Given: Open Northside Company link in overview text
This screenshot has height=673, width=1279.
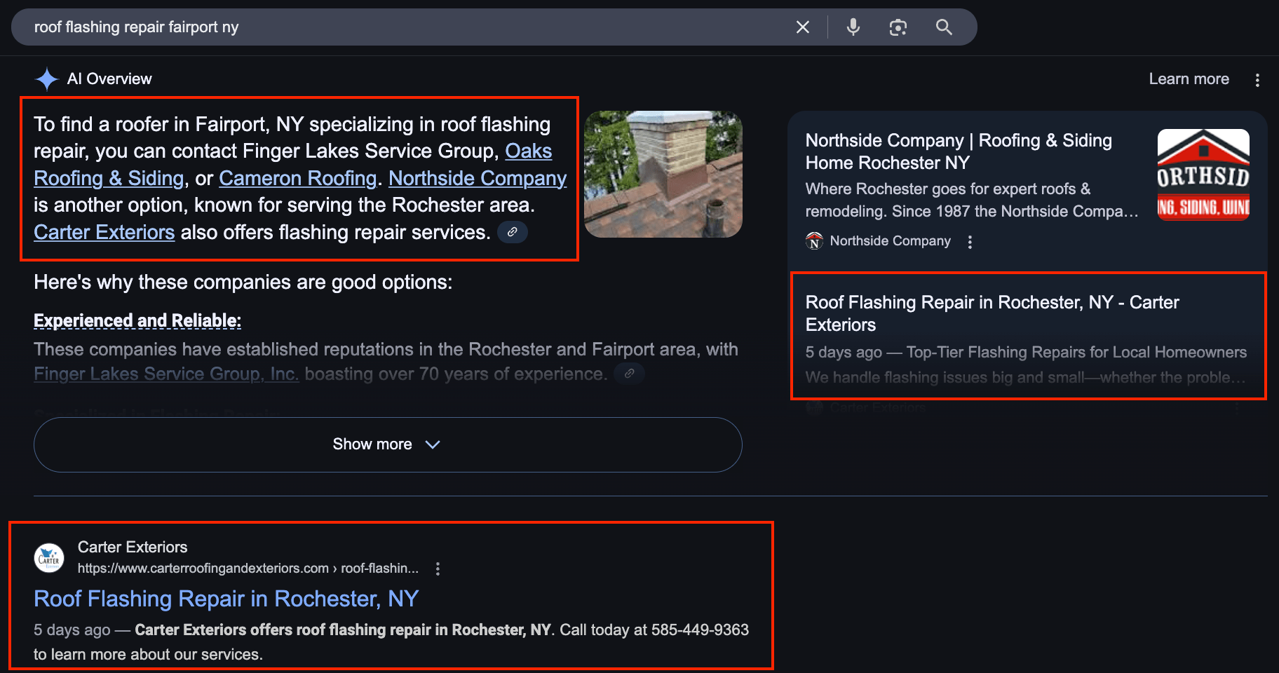Looking at the screenshot, I should [478, 179].
